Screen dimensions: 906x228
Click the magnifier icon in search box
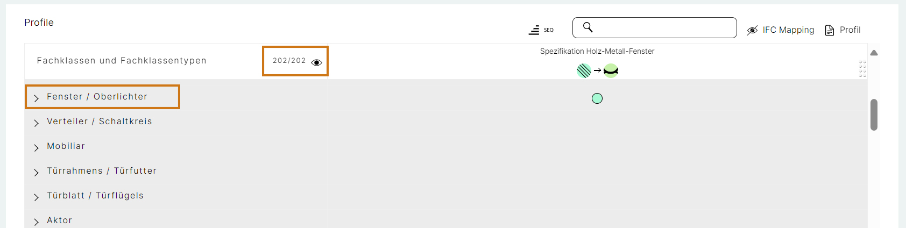pyautogui.click(x=588, y=27)
